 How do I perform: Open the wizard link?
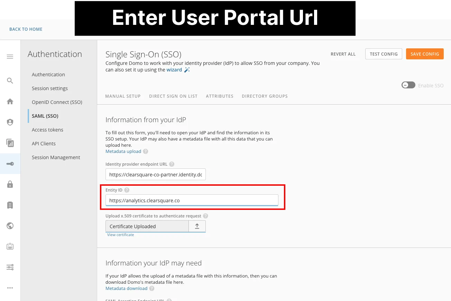tap(174, 70)
